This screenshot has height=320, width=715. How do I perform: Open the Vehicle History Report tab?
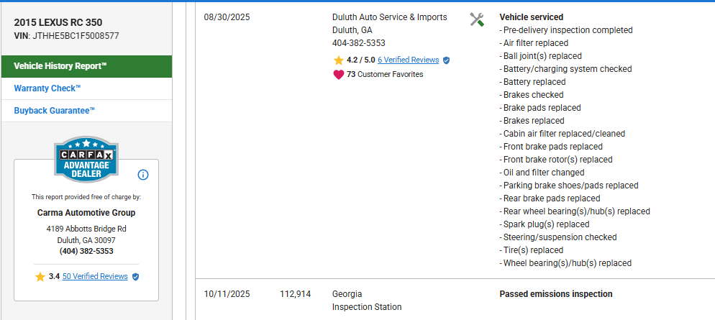pos(60,66)
